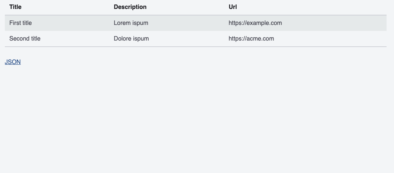394x173 pixels.
Task: Click 'ispum' in the Lorem row
Action: coord(140,23)
